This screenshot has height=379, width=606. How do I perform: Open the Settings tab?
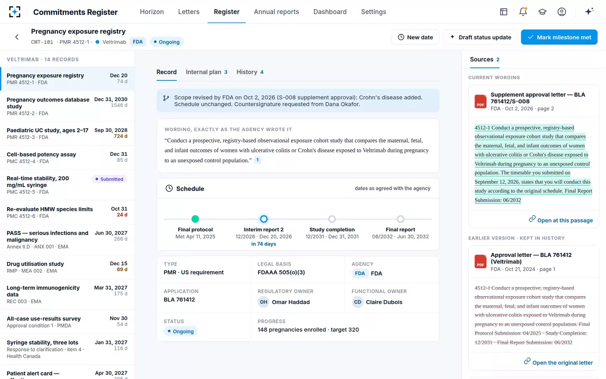coord(374,12)
